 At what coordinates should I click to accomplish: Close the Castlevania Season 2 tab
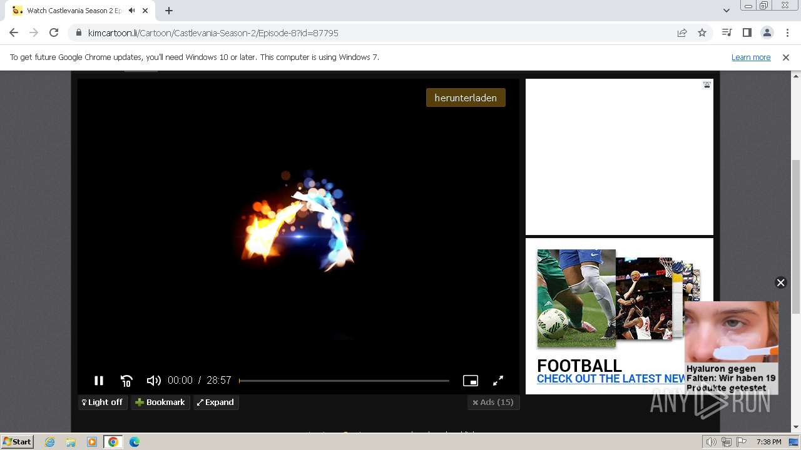tap(145, 11)
